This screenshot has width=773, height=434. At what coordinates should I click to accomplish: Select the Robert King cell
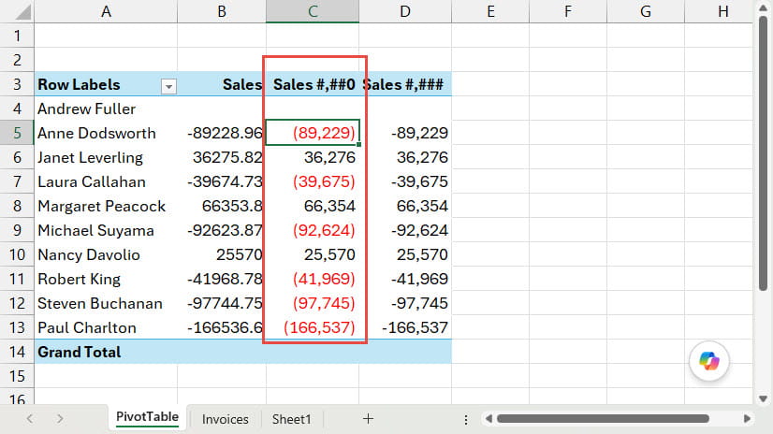(106, 280)
